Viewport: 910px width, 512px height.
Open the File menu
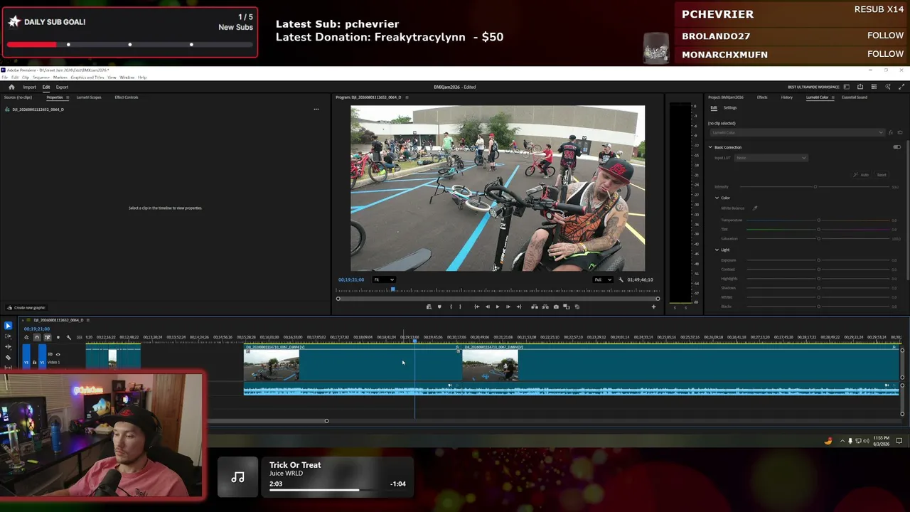[x=5, y=78]
